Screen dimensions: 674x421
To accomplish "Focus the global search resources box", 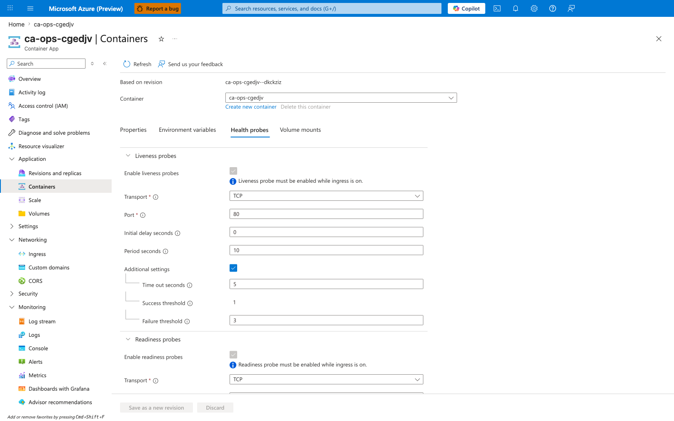I will pos(332,8).
